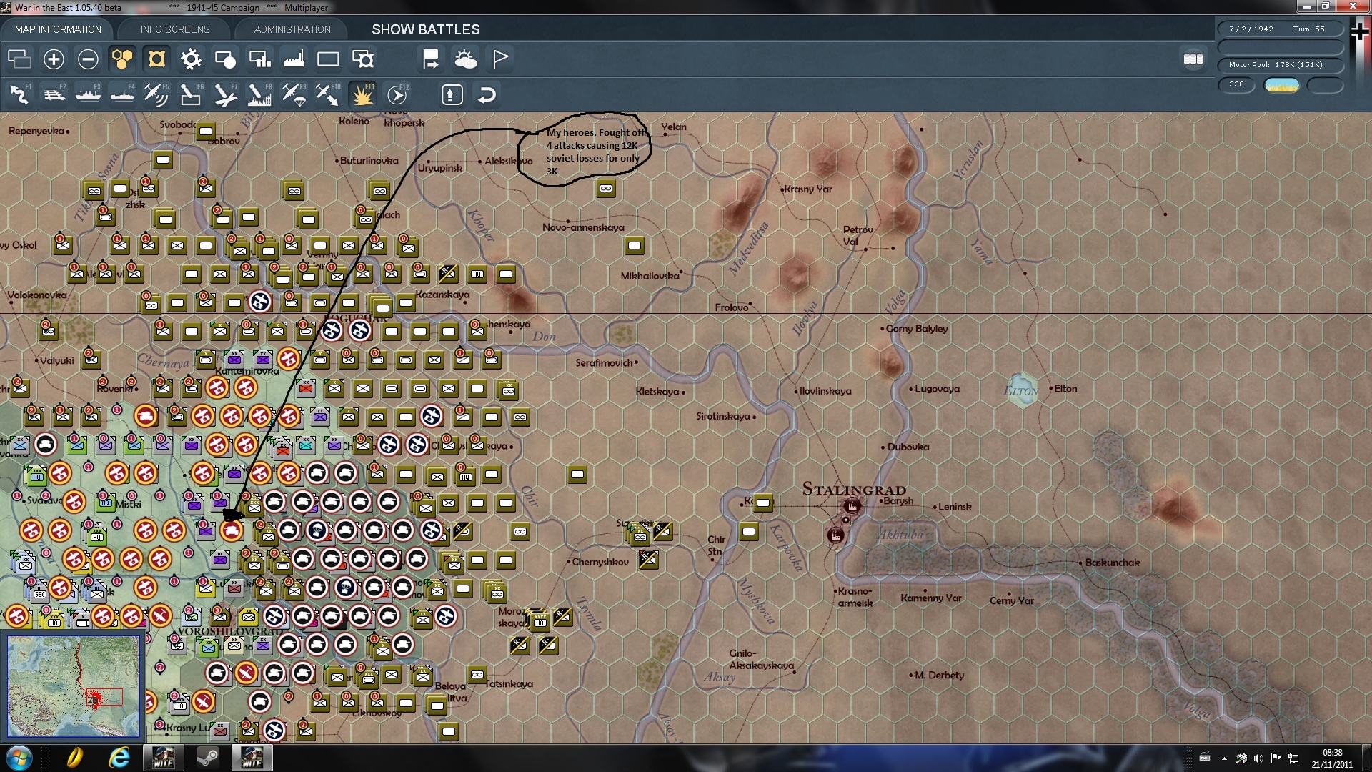Viewport: 1372px width, 772px height.
Task: Click the SHOW BATTLES mode title
Action: point(426,29)
